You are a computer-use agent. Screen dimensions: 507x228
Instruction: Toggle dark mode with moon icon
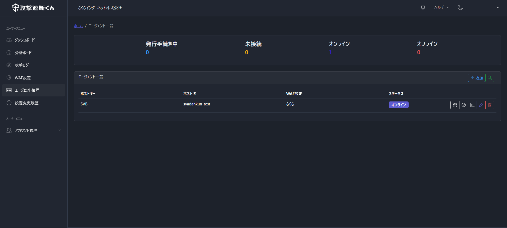[460, 7]
